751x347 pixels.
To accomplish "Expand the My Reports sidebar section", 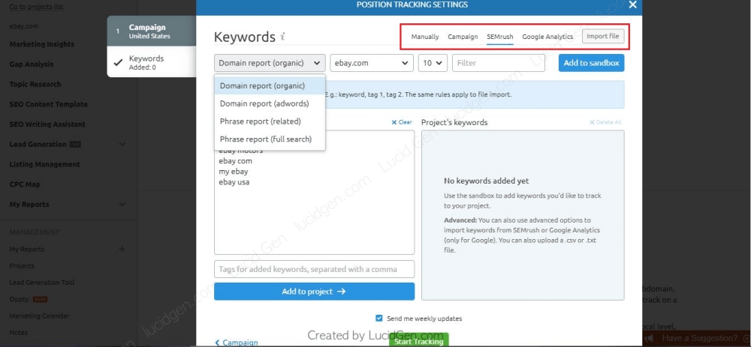I will 122,205.
